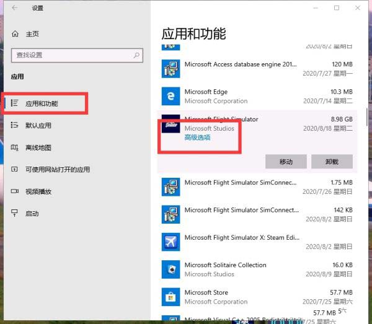Screen dimensions: 372x324
Task: Open 启动 menu item
Action: click(x=32, y=214)
